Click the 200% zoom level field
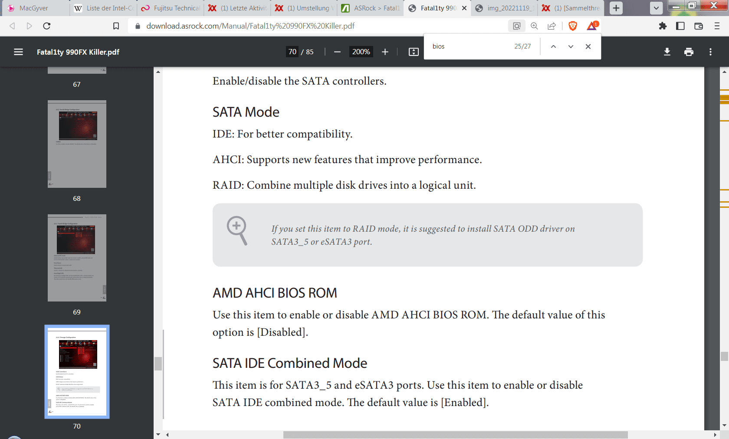 coord(361,52)
